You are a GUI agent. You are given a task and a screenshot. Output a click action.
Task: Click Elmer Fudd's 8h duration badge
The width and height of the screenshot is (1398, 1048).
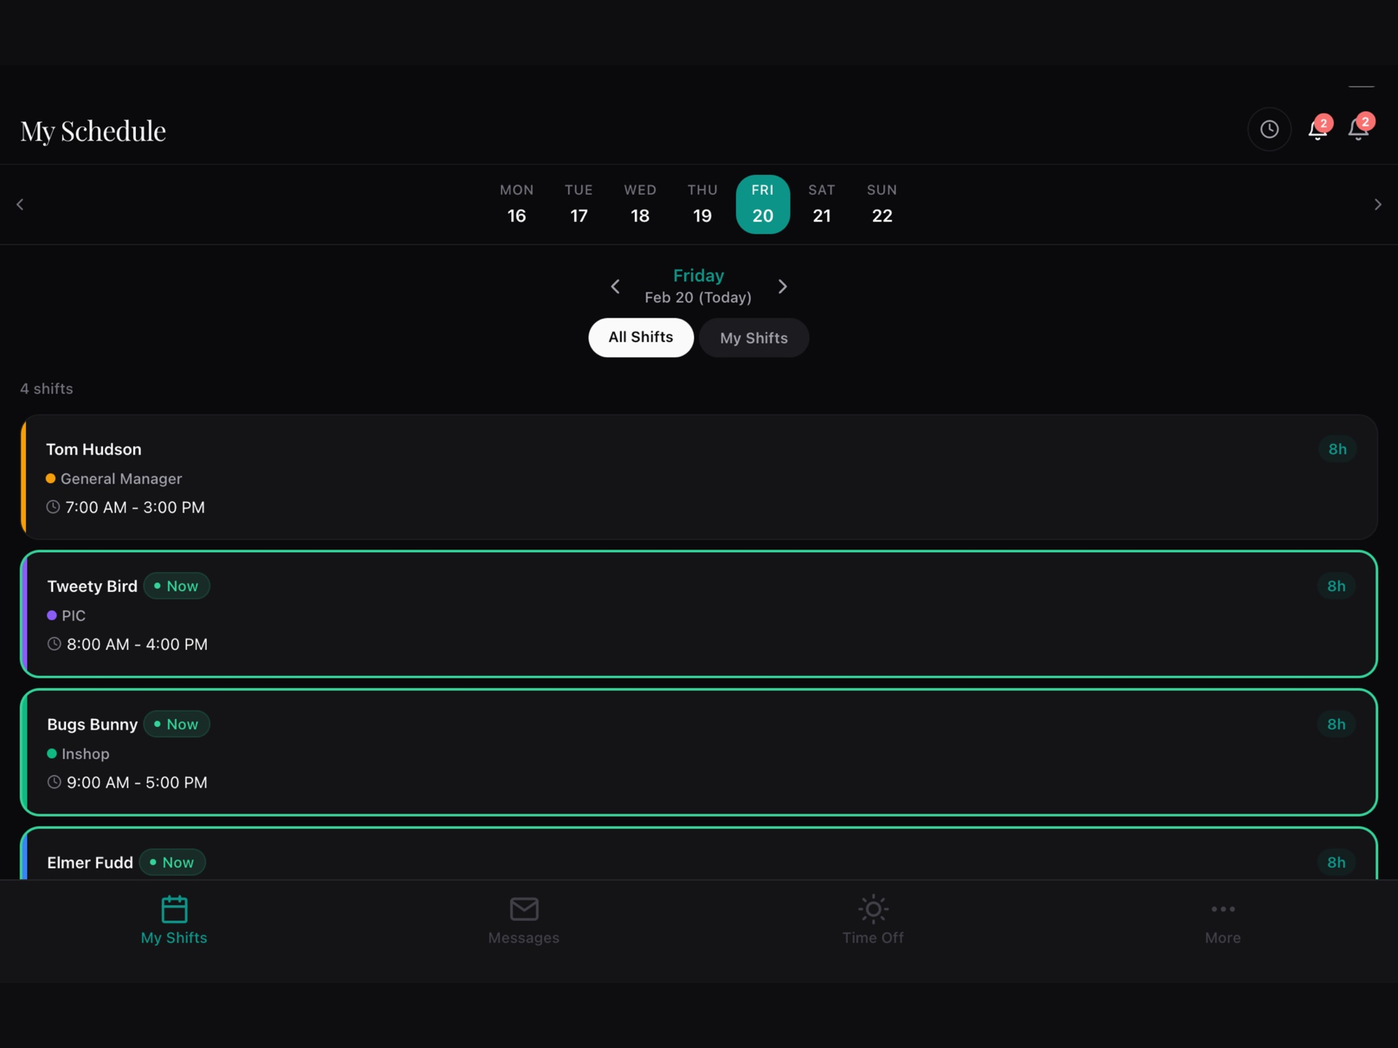pyautogui.click(x=1336, y=862)
